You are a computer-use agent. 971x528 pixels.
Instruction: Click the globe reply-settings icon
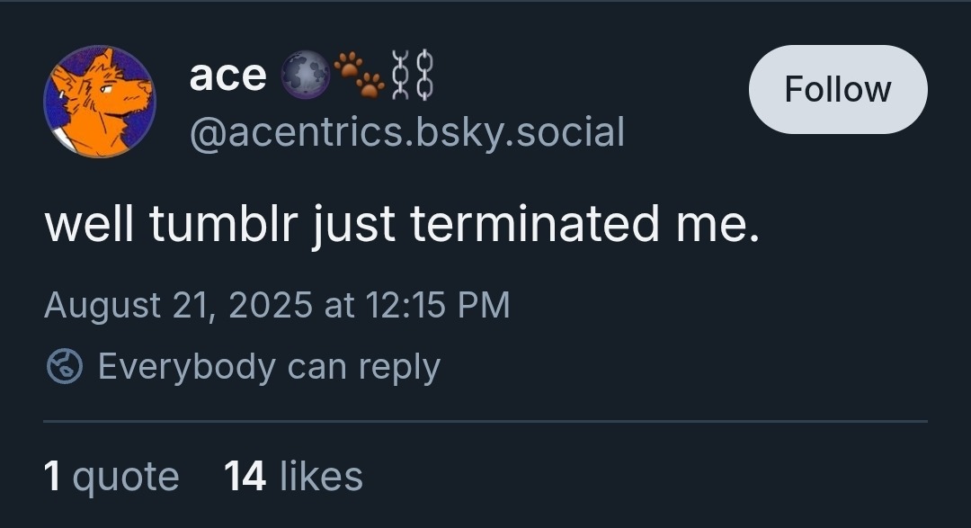tap(64, 367)
